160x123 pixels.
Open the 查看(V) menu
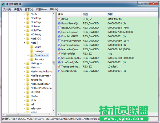(x=29, y=10)
